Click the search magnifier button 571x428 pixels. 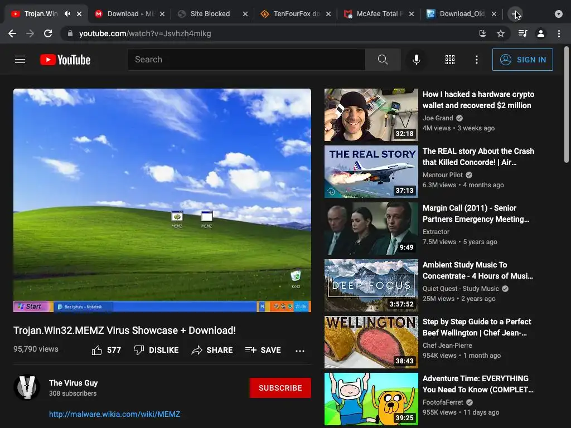coord(383,60)
